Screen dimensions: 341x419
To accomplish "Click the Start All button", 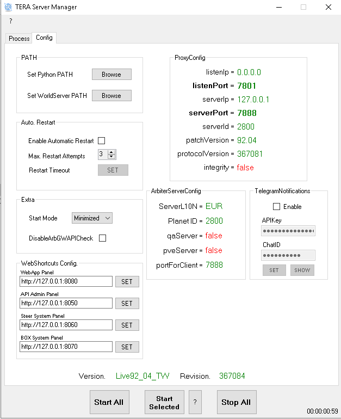I will tap(109, 402).
